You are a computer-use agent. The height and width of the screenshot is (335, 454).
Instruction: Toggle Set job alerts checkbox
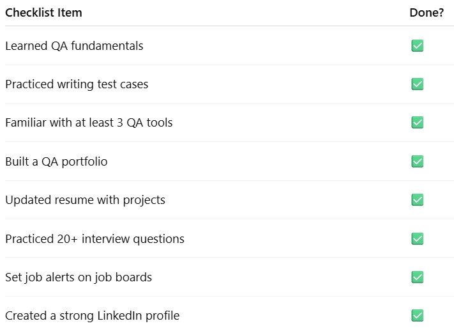[x=417, y=277]
